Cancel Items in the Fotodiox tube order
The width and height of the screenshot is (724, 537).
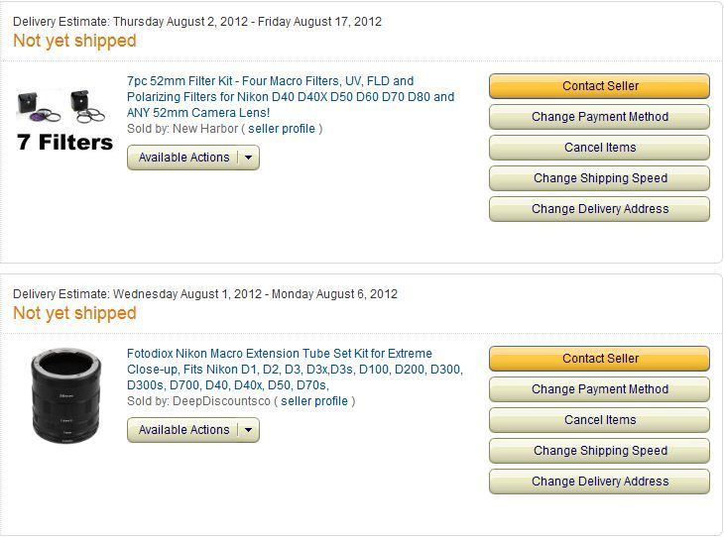click(599, 420)
